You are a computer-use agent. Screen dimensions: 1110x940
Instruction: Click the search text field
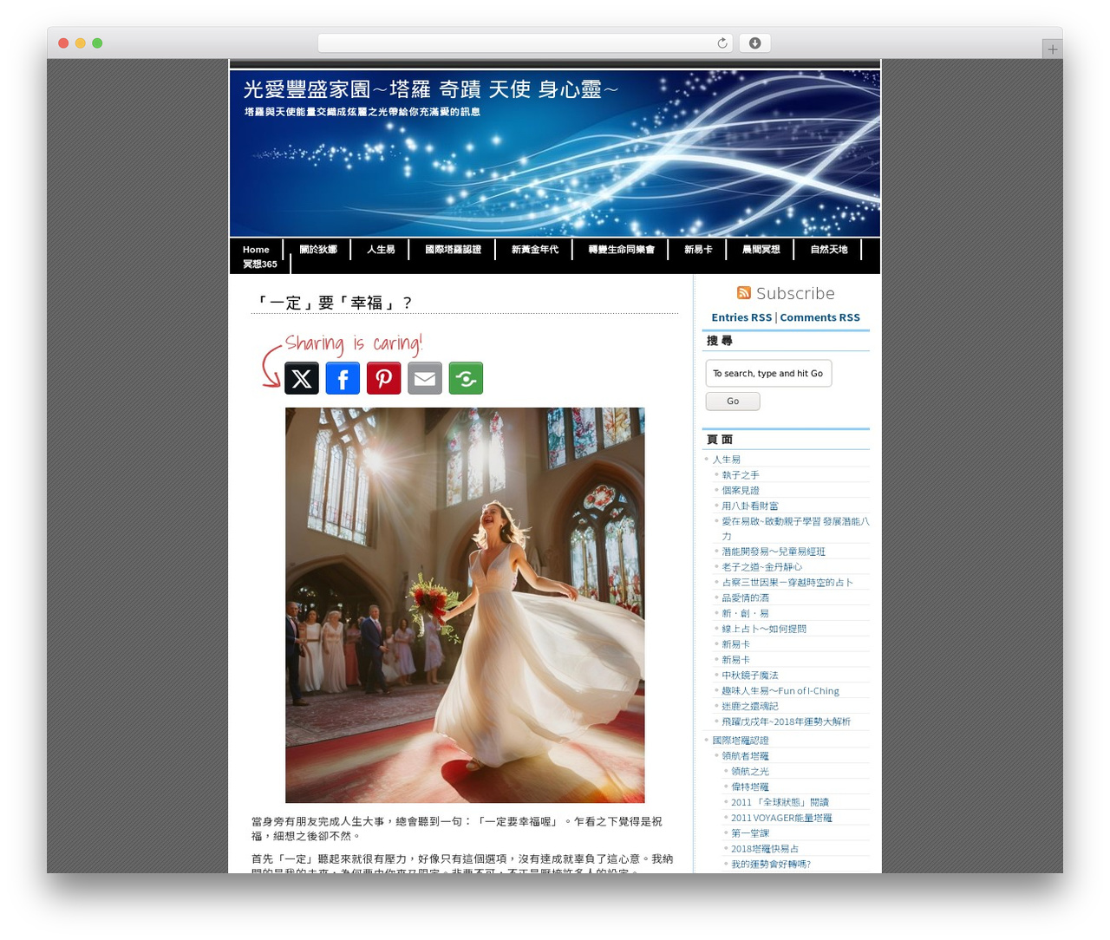[x=768, y=374]
